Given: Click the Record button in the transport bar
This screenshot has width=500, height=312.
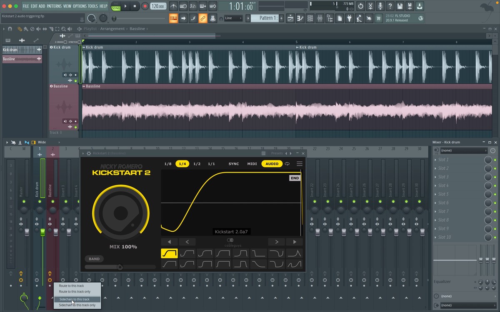Looking at the screenshot, I should 145,6.
